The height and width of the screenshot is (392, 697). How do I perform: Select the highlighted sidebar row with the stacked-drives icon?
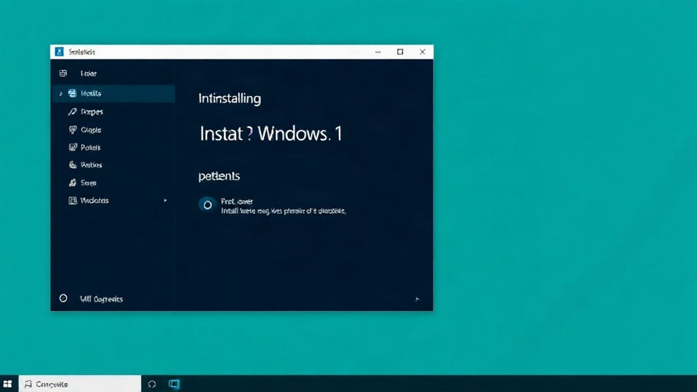pyautogui.click(x=113, y=93)
